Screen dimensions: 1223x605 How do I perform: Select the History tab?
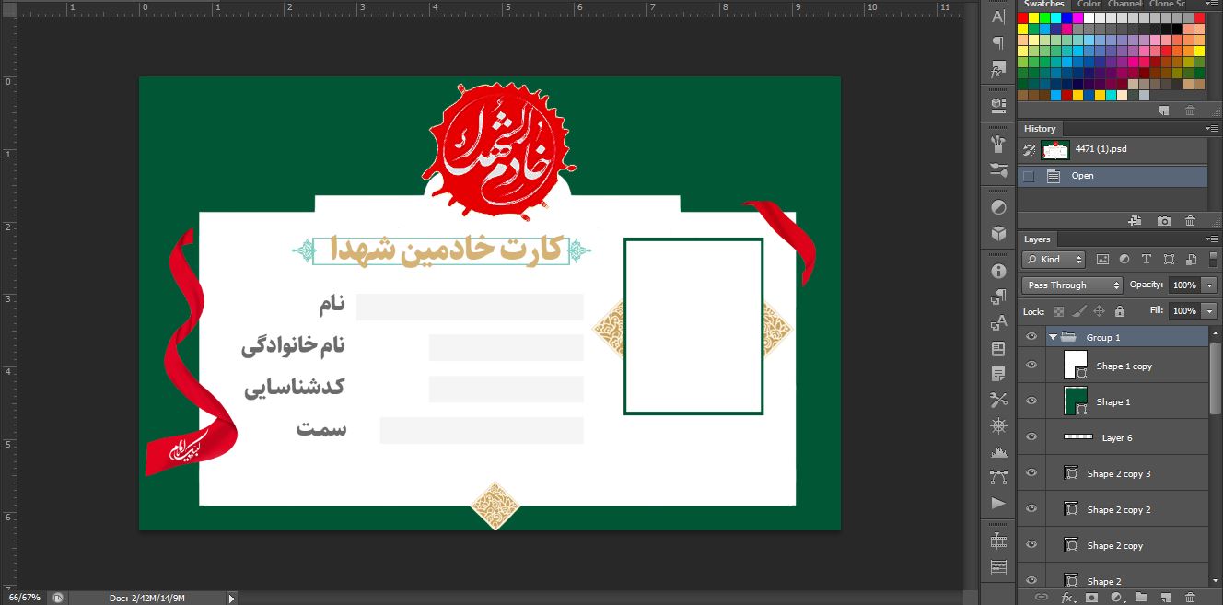point(1040,129)
